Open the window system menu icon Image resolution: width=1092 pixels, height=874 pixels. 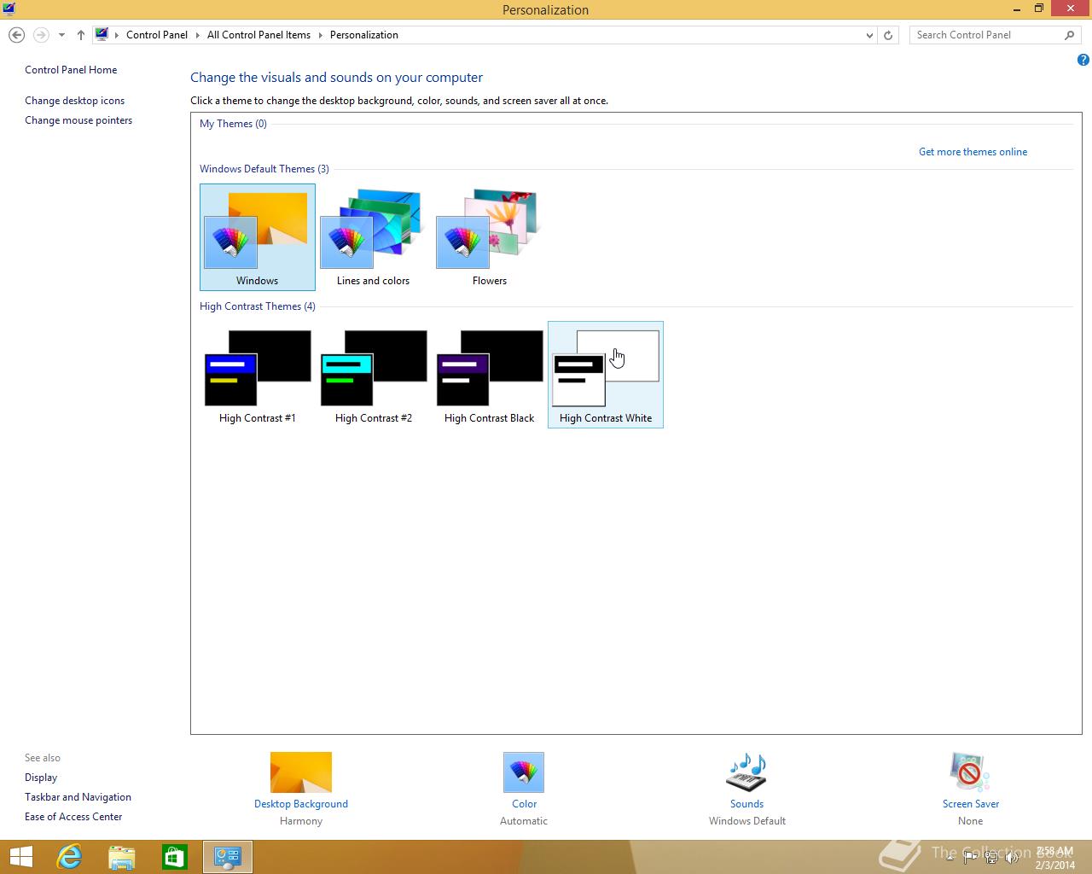[9, 9]
